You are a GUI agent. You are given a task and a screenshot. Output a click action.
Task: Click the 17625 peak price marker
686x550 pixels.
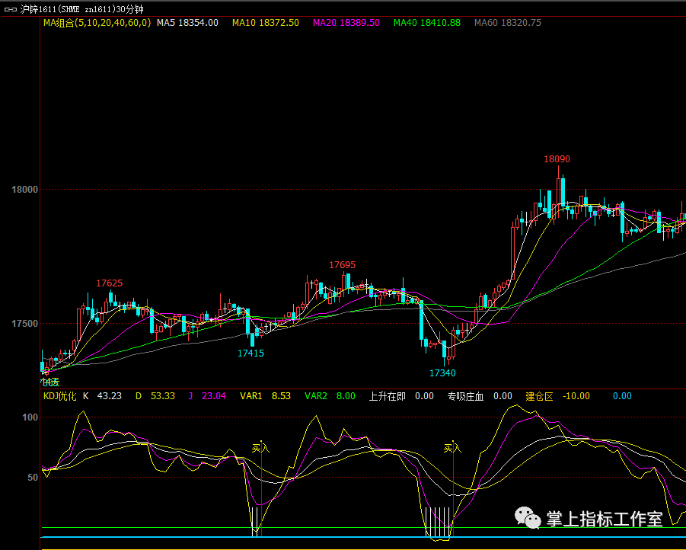(109, 283)
